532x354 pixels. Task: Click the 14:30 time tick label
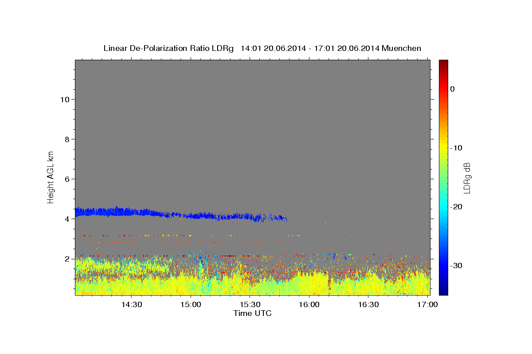point(132,304)
